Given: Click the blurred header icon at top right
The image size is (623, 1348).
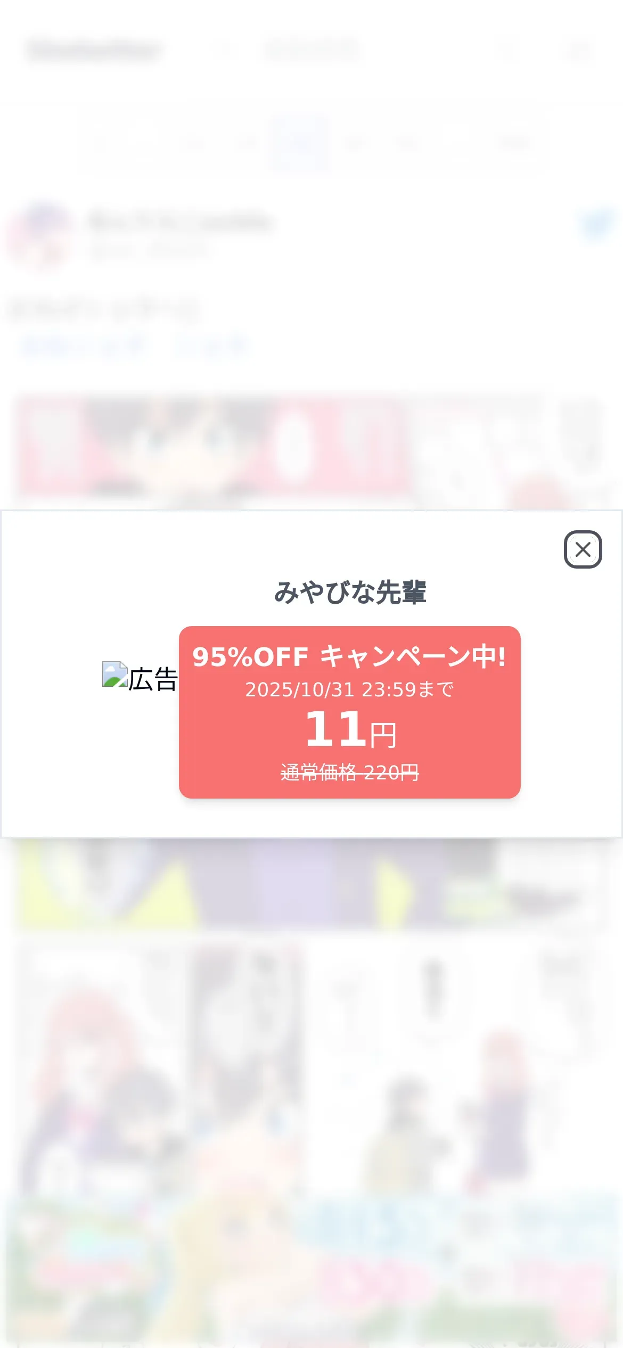Looking at the screenshot, I should [579, 51].
